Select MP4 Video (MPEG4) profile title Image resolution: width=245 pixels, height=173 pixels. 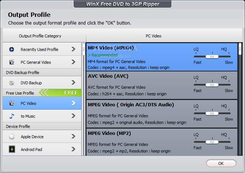click(x=111, y=48)
